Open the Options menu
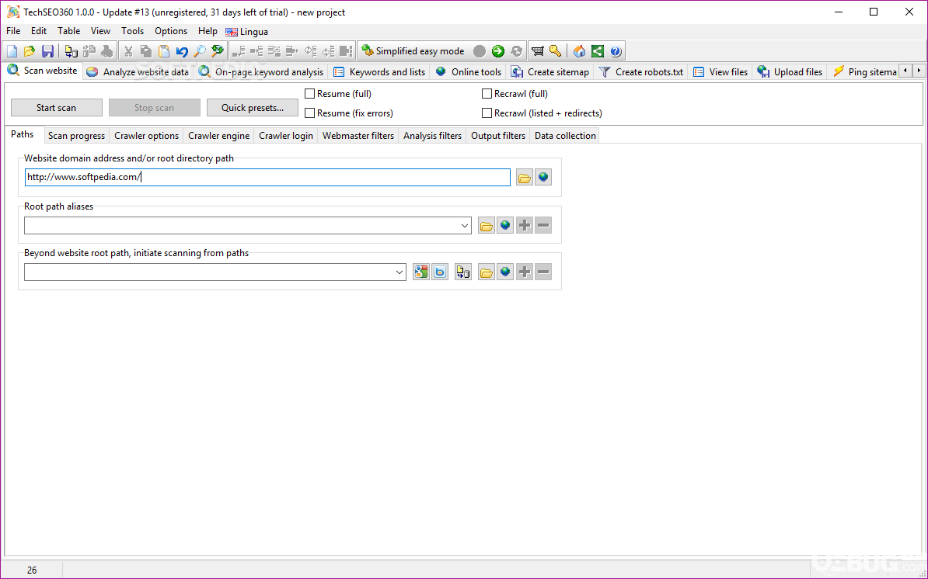 [x=171, y=31]
